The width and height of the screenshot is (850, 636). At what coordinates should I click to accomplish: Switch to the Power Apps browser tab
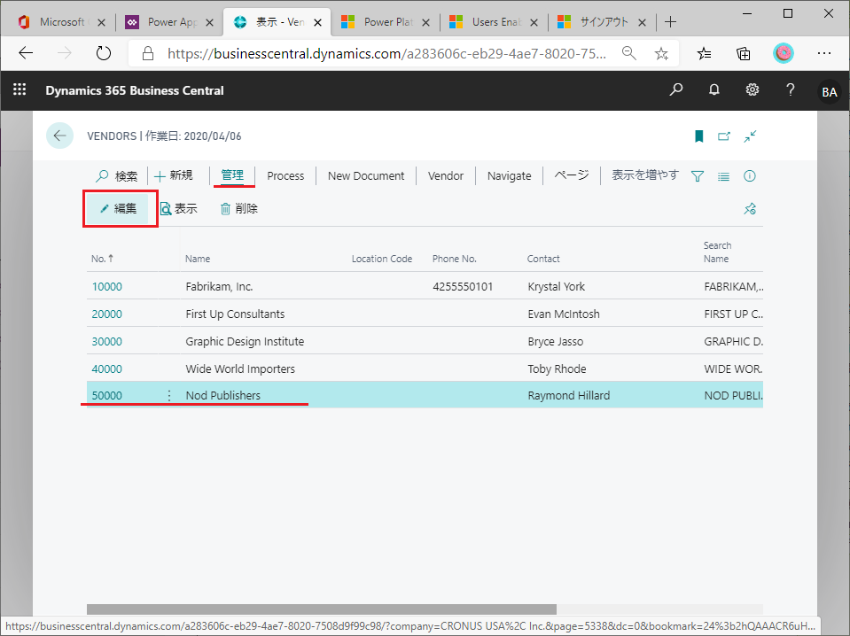(x=169, y=22)
